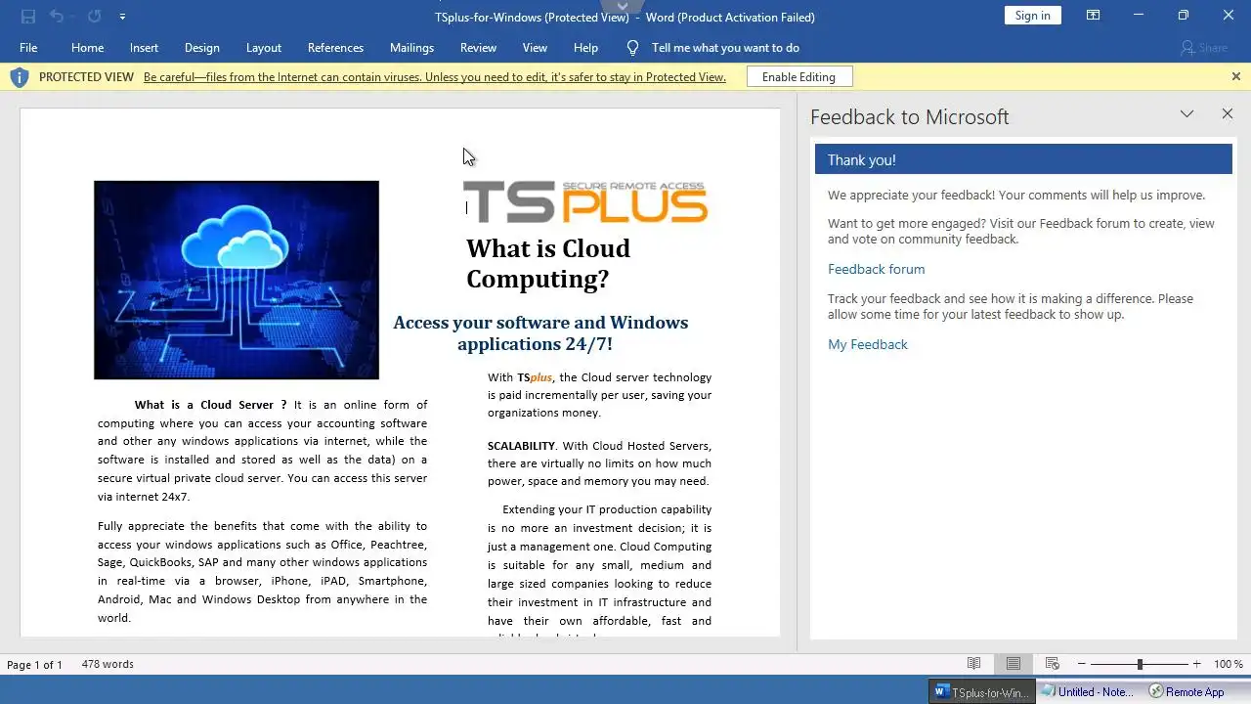Click 'Page 1 of 1' in status bar
This screenshot has height=704, width=1251.
tap(34, 665)
